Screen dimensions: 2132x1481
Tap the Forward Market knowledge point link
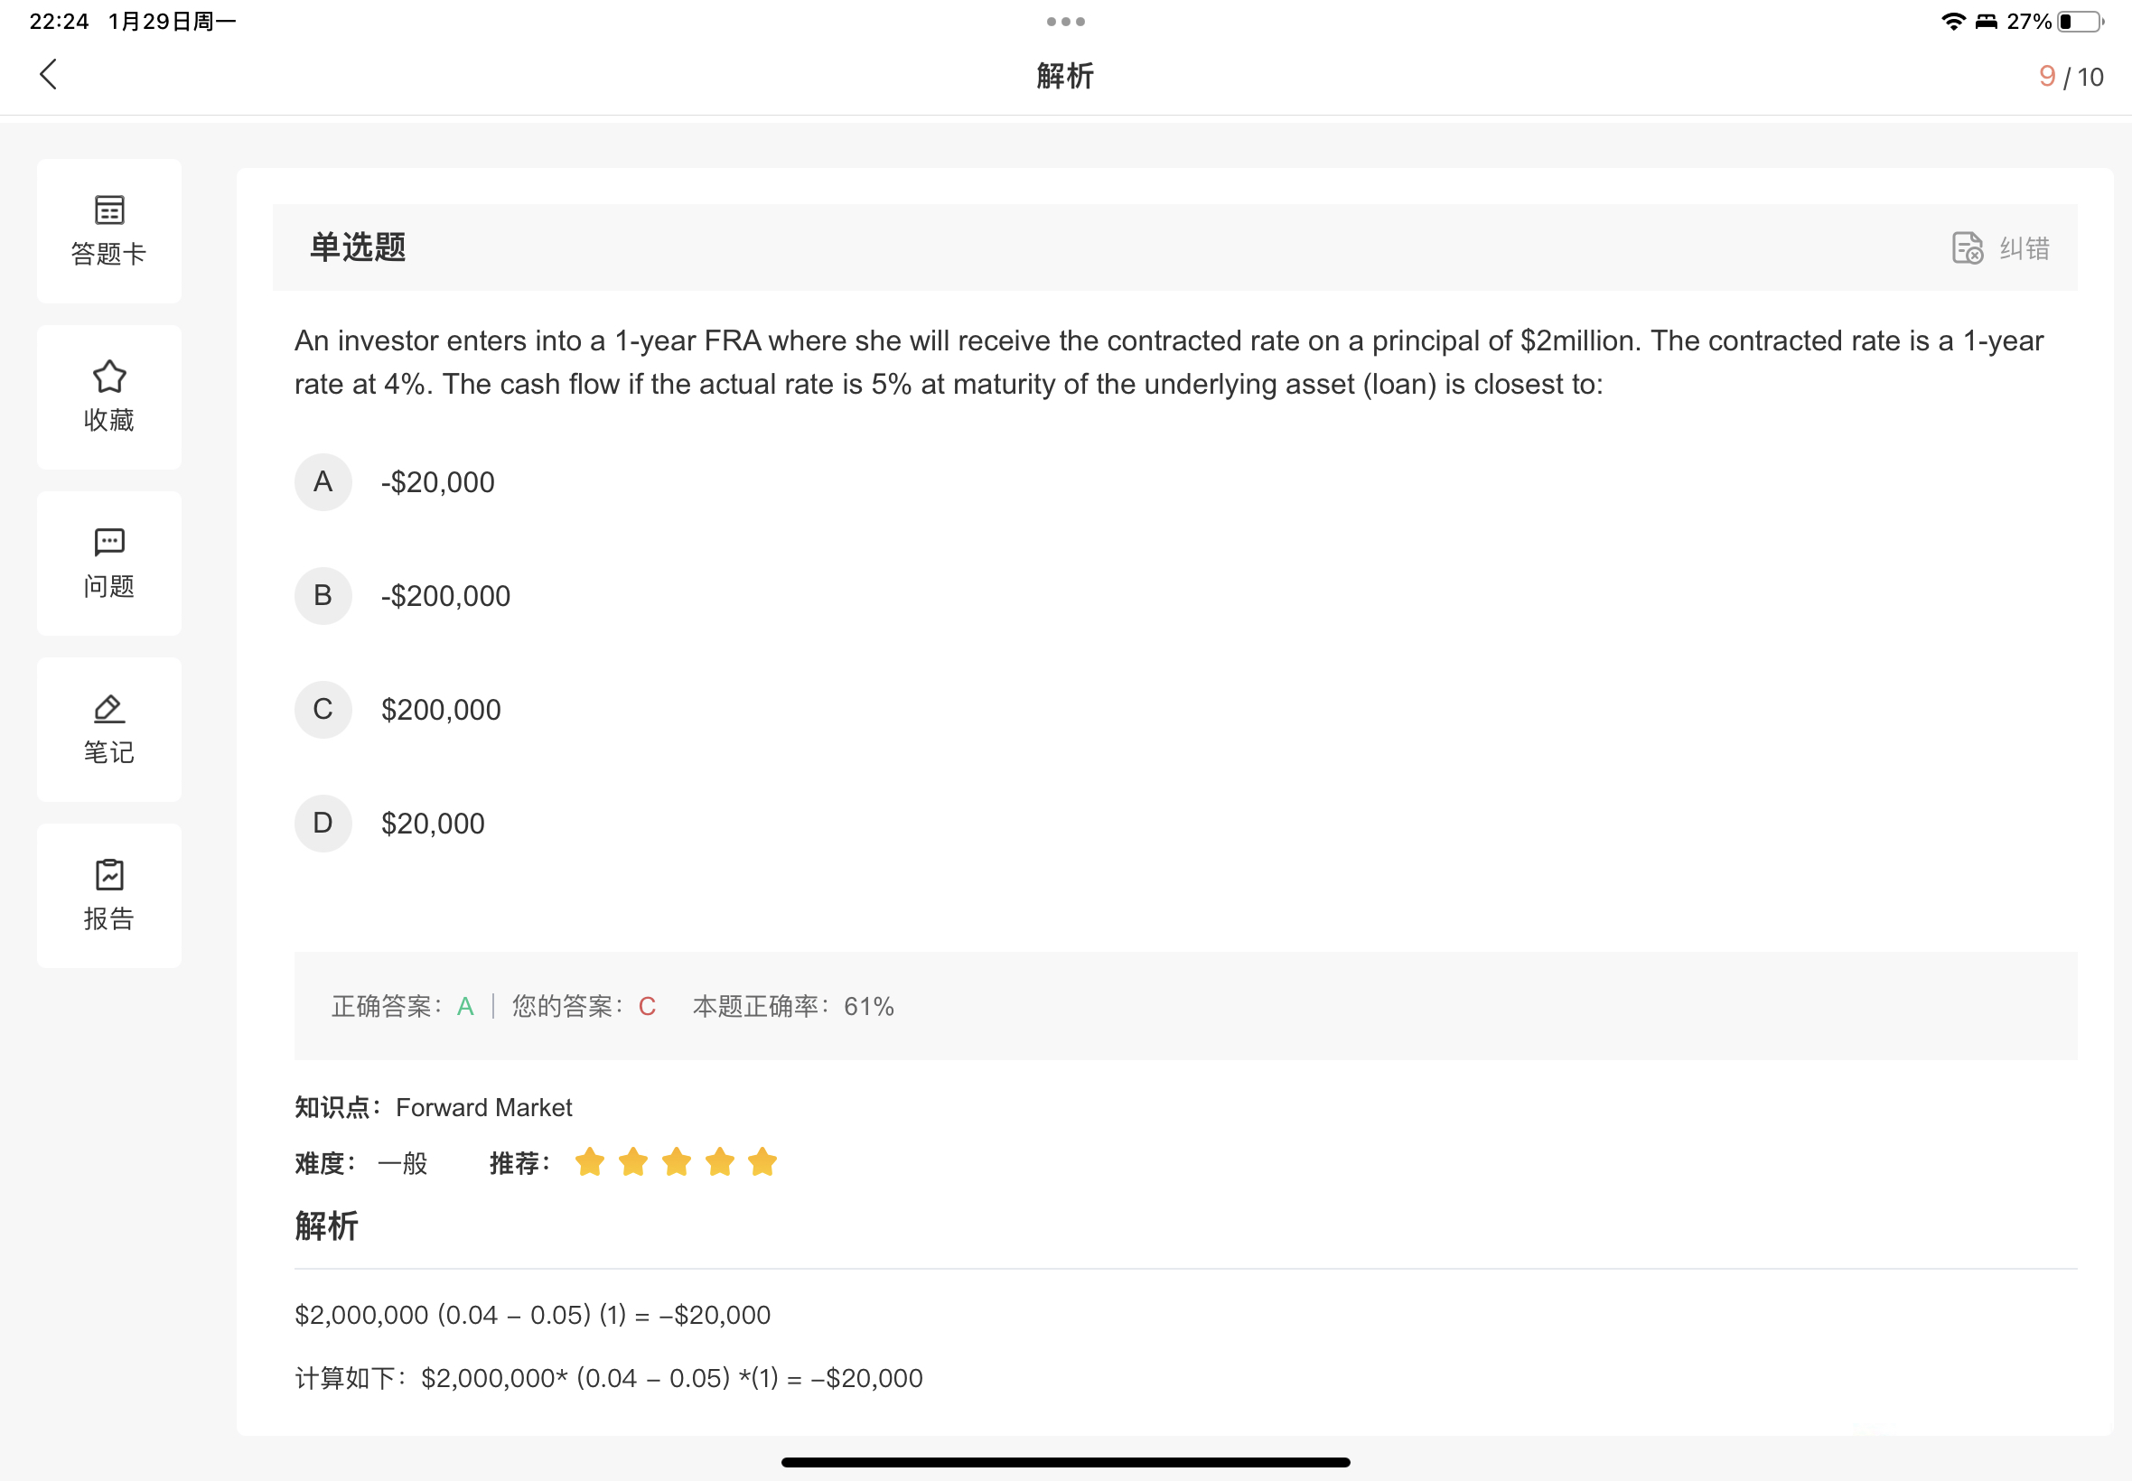[483, 1107]
